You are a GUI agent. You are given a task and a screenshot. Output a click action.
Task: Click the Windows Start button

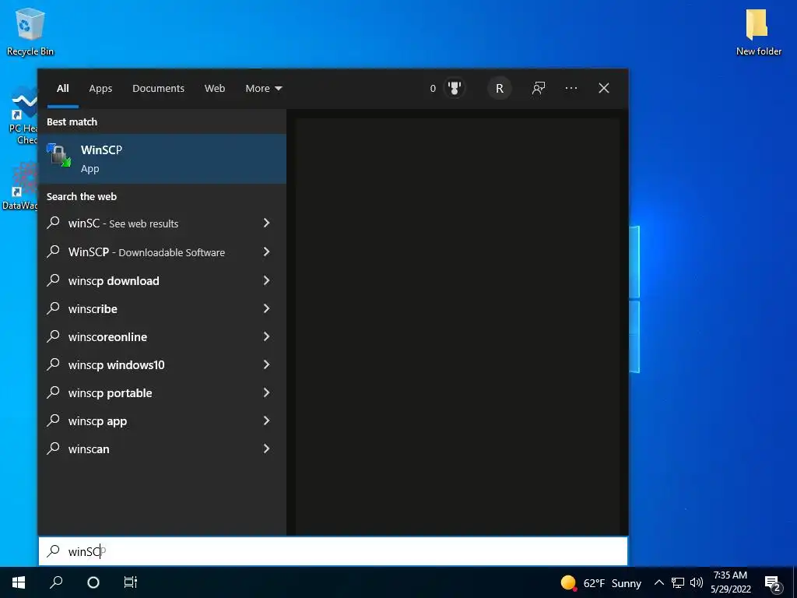pyautogui.click(x=19, y=582)
